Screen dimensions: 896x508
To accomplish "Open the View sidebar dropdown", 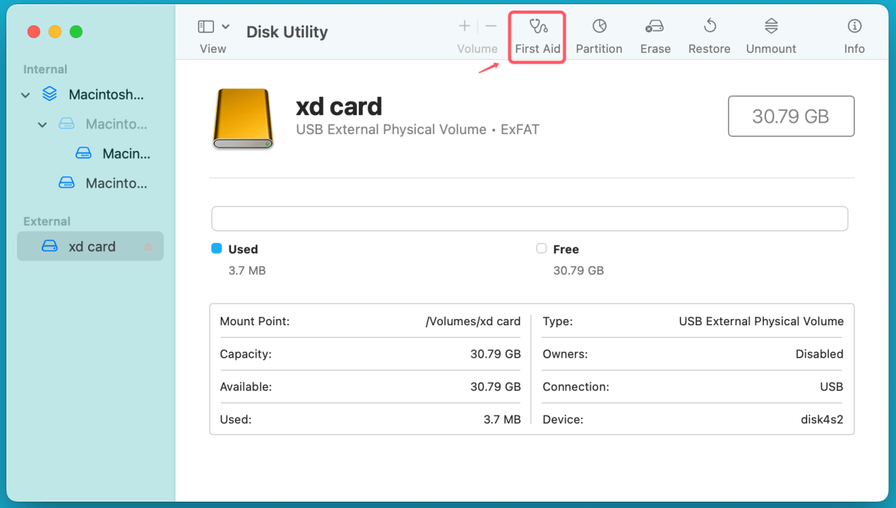I will pos(225,27).
